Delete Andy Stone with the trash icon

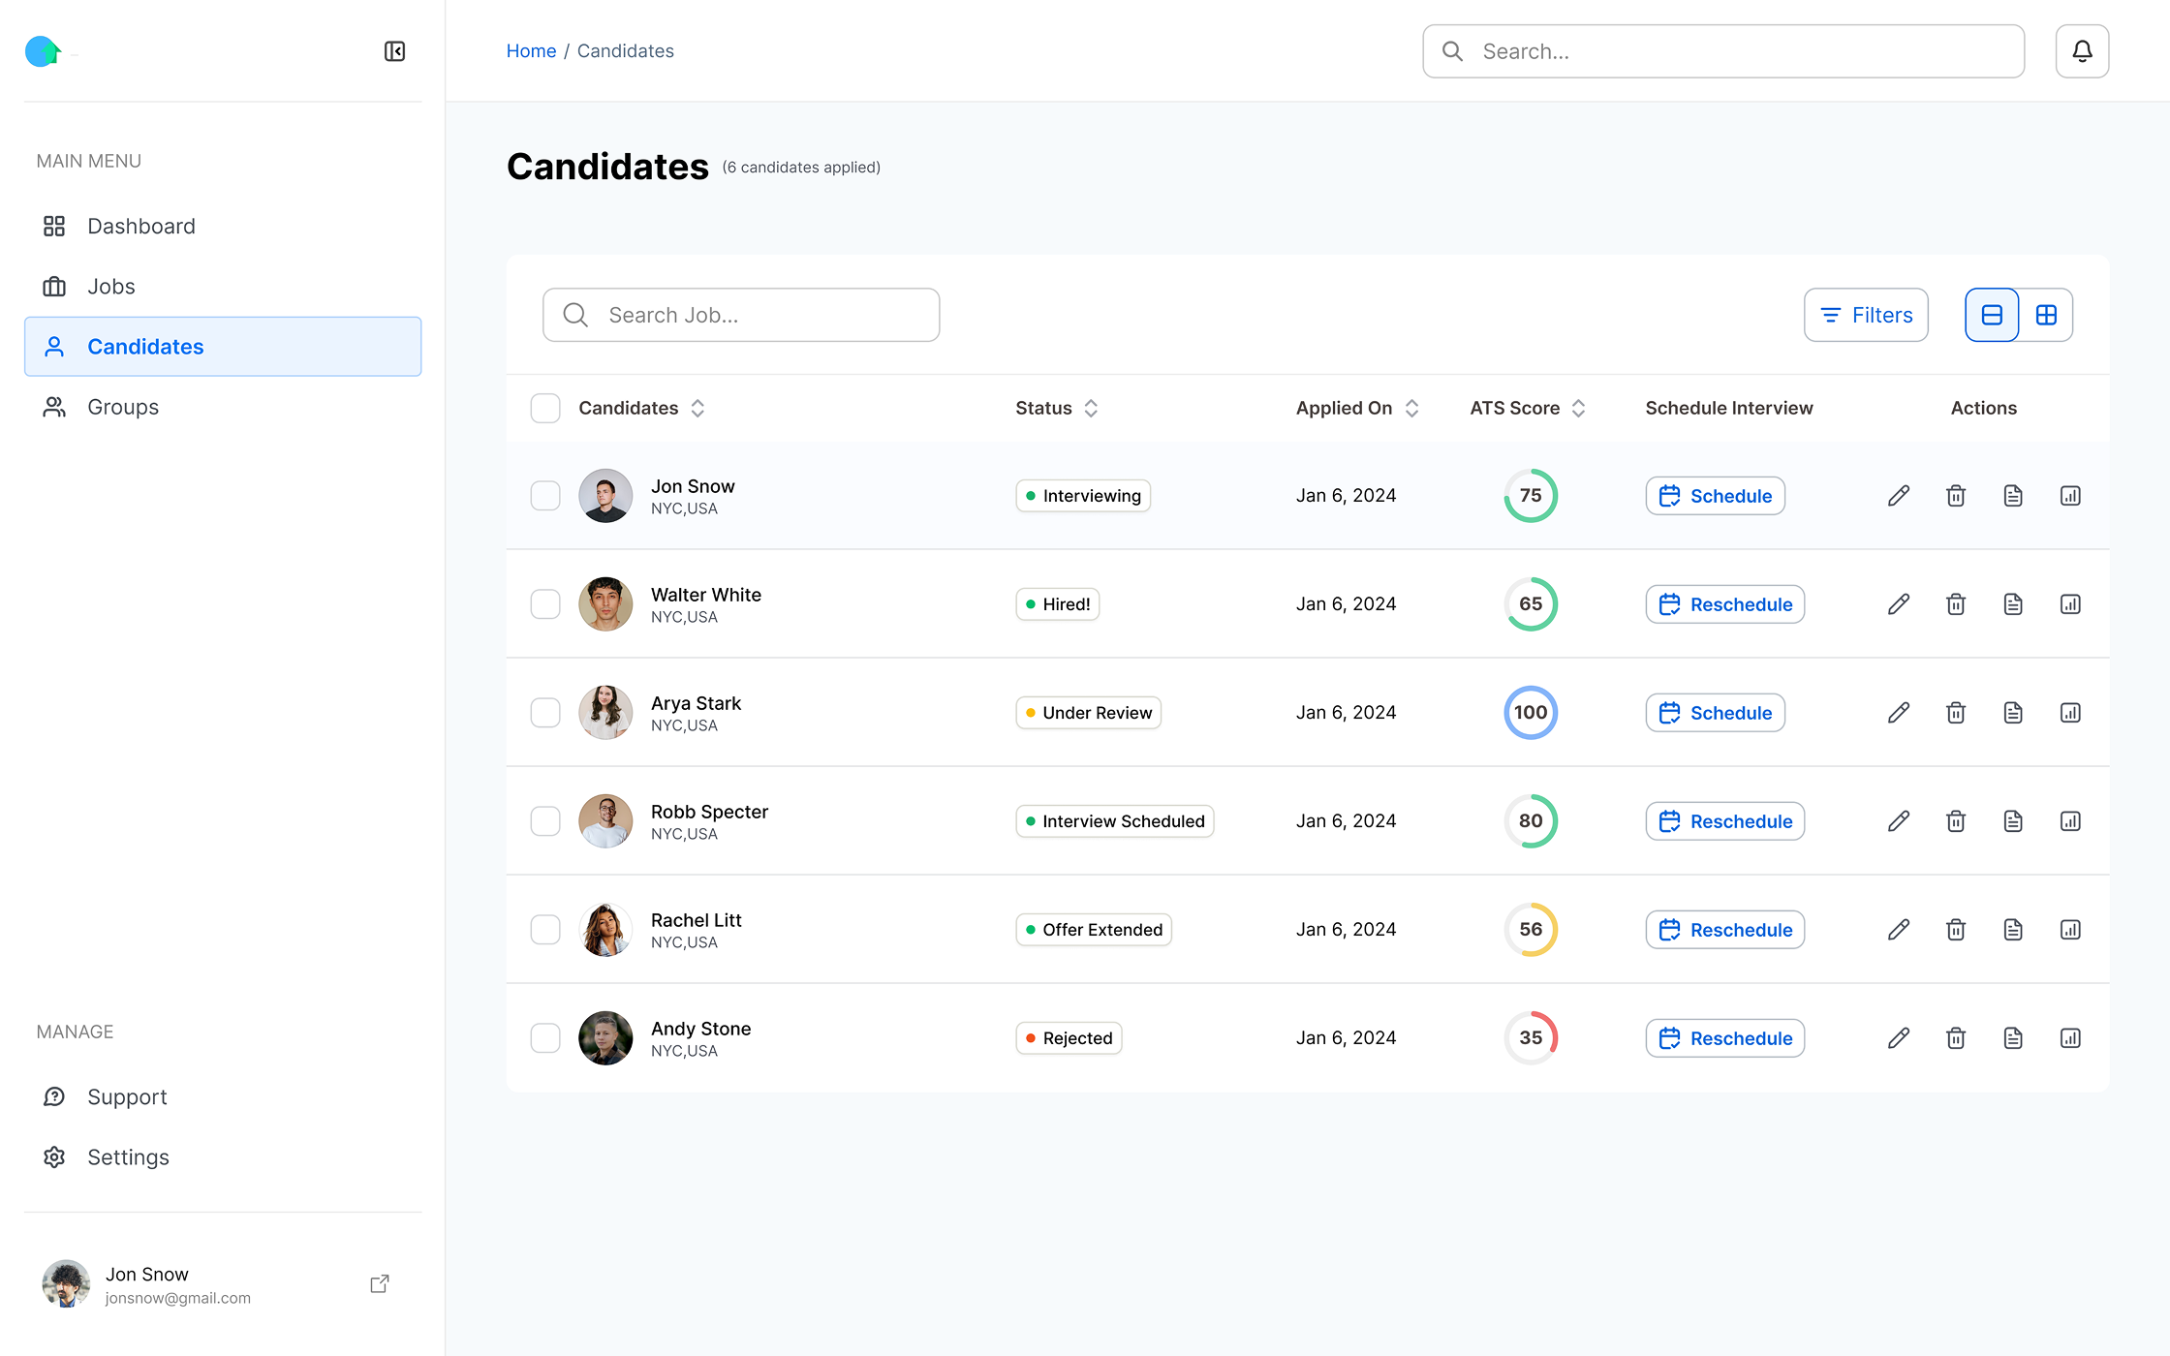click(1955, 1037)
